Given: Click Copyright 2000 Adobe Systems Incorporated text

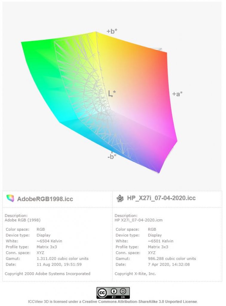Looking at the screenshot, I should [x=47, y=274].
